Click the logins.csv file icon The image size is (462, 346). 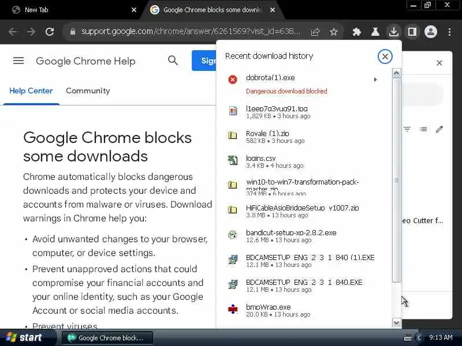pyautogui.click(x=233, y=160)
